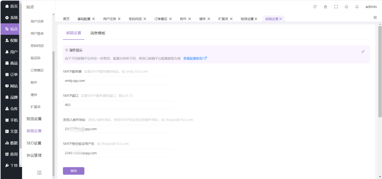Close the 短信设置 tab
This screenshot has width=382, height=179.
[x=256, y=19]
